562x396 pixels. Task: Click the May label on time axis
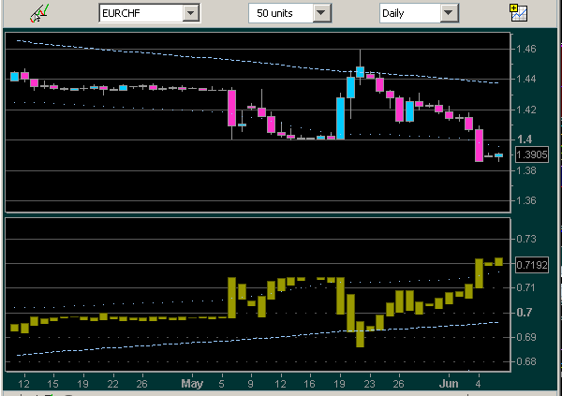192,383
